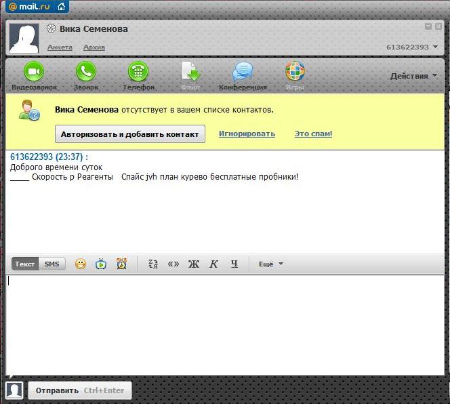The image size is (450, 404).
Task: Open the smiley emoticon picker
Action: tap(81, 264)
